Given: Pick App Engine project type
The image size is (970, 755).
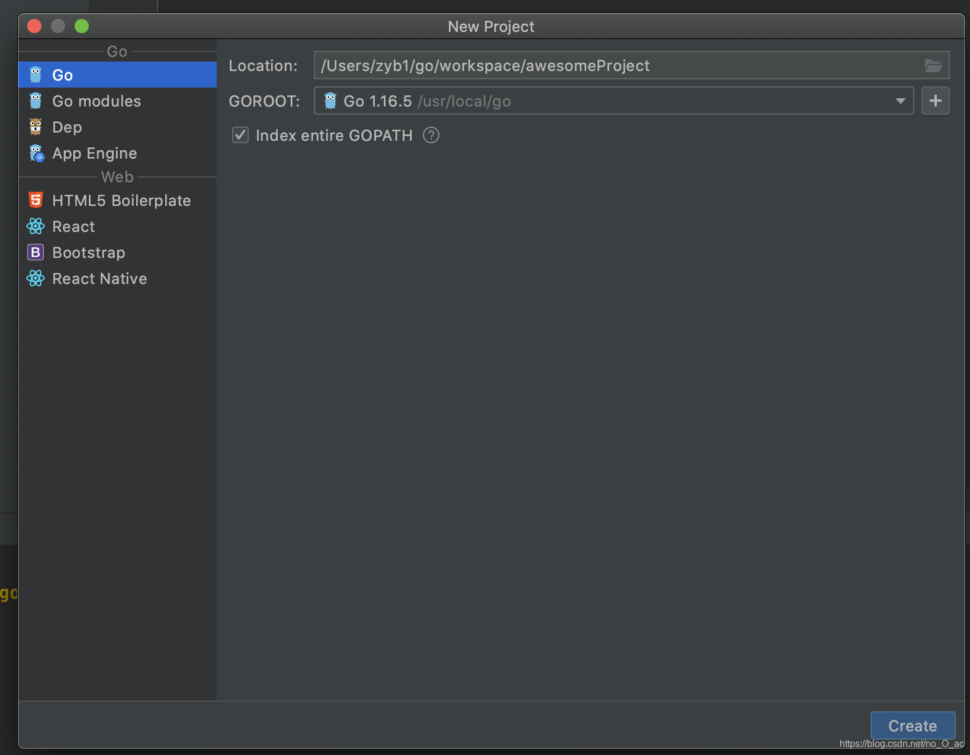Looking at the screenshot, I should [117, 153].
